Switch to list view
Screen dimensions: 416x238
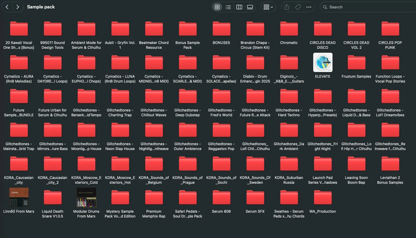228,7
